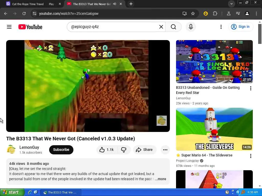Go back with the browser back arrow
The width and height of the screenshot is (262, 196).
(6, 14)
